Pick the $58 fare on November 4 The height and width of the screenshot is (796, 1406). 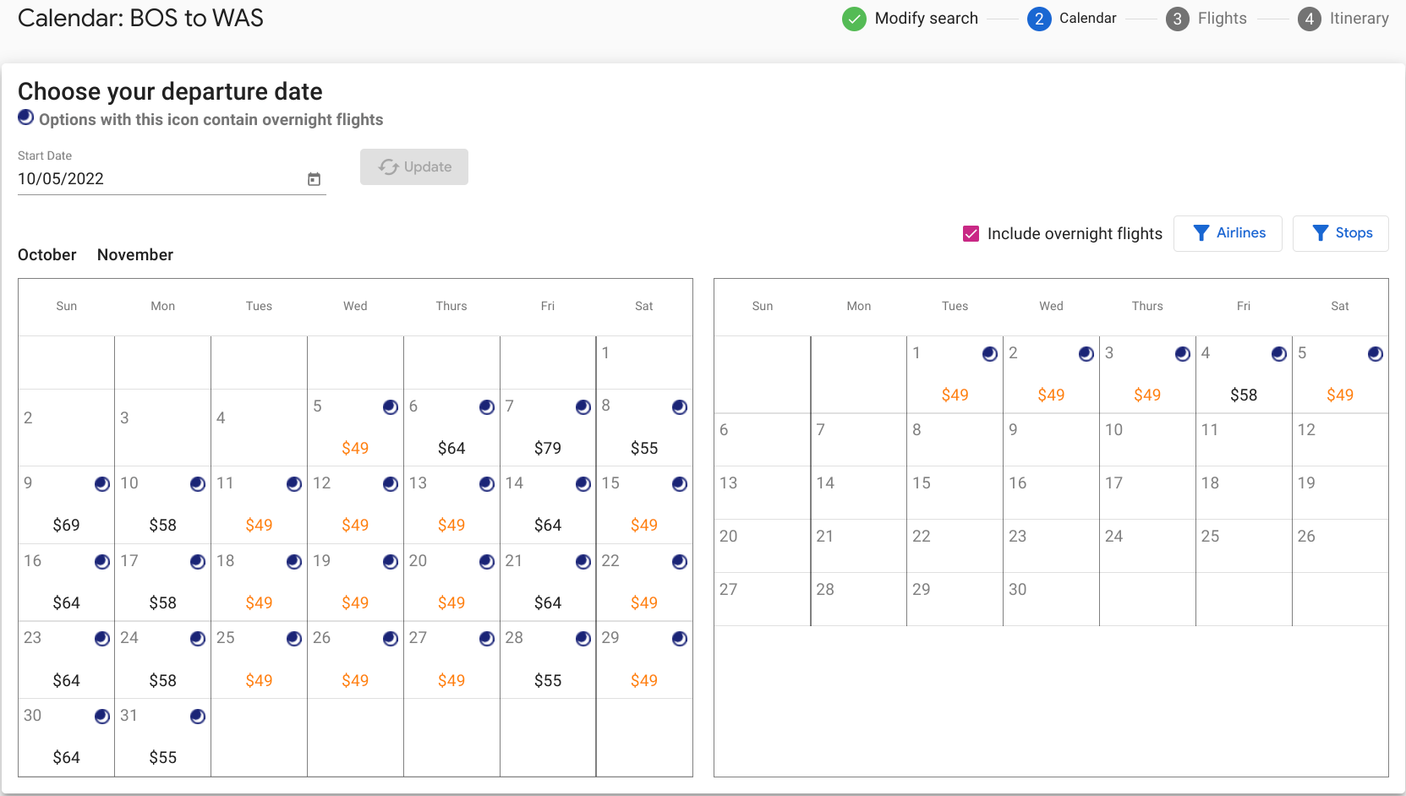pyautogui.click(x=1244, y=395)
